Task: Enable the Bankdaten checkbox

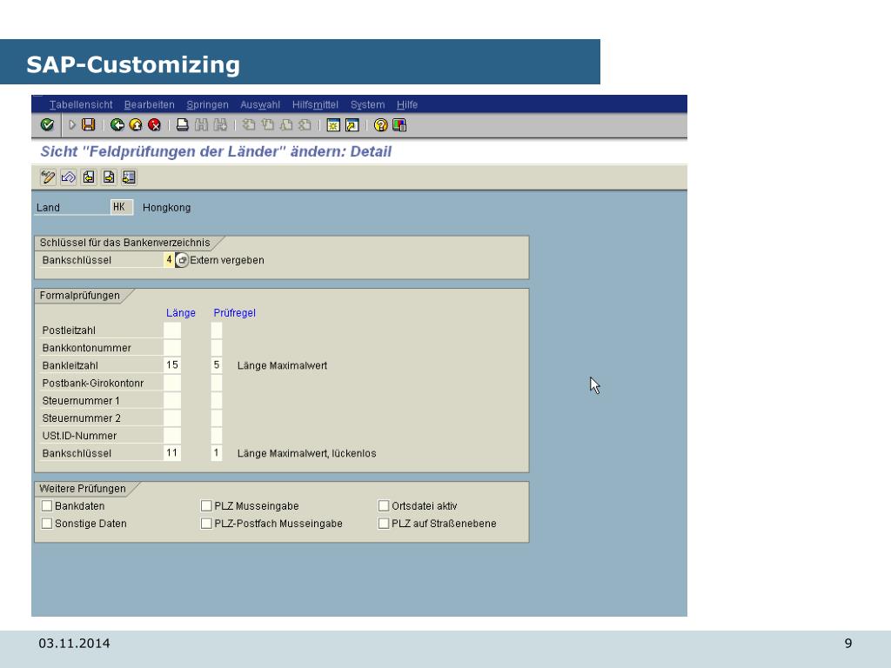Action: click(47, 505)
